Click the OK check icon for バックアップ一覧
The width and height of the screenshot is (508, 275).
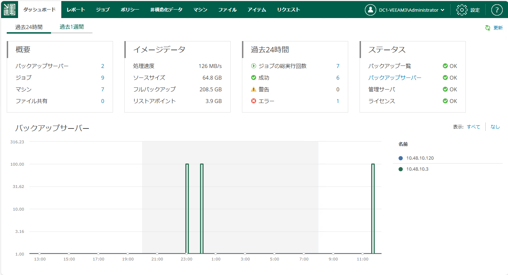445,66
